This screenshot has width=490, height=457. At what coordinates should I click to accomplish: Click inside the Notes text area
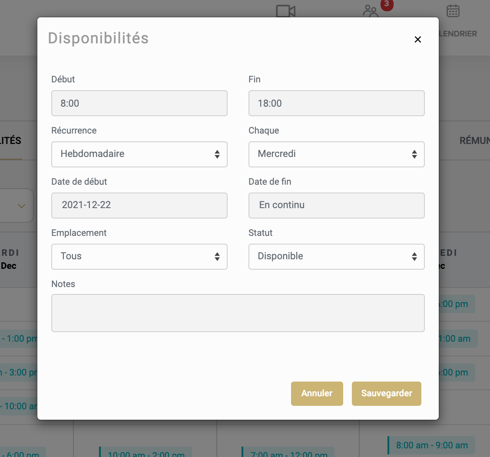coord(238,313)
